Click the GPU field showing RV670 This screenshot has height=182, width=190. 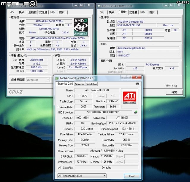point(83,96)
